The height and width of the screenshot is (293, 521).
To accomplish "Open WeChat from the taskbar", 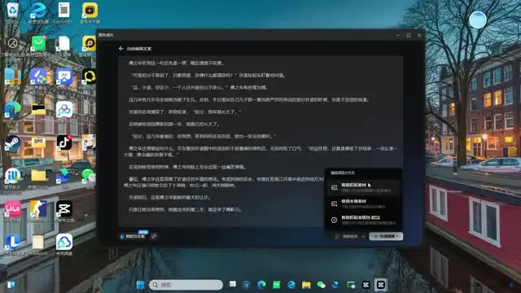I will tap(321, 285).
